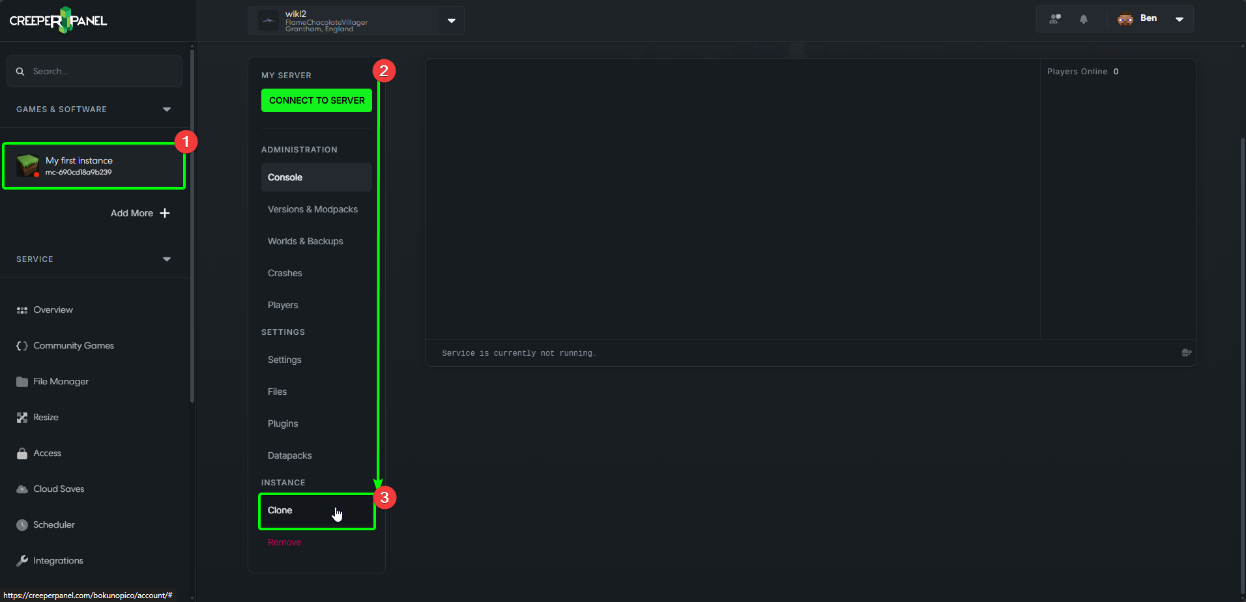
Task: Select the My first instance server
Action: coord(94,165)
